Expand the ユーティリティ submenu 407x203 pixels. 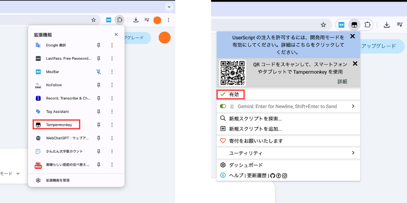tap(353, 153)
